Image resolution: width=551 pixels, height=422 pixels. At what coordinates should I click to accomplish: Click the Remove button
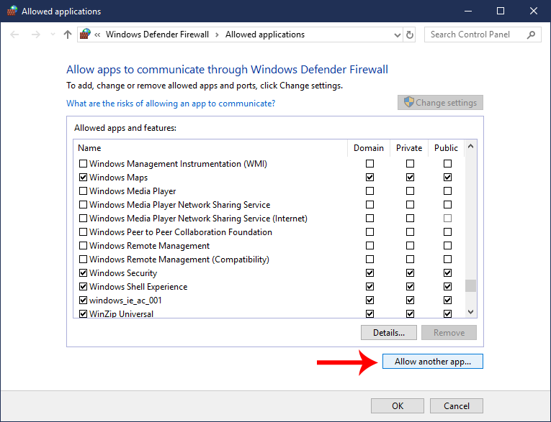pyautogui.click(x=449, y=333)
